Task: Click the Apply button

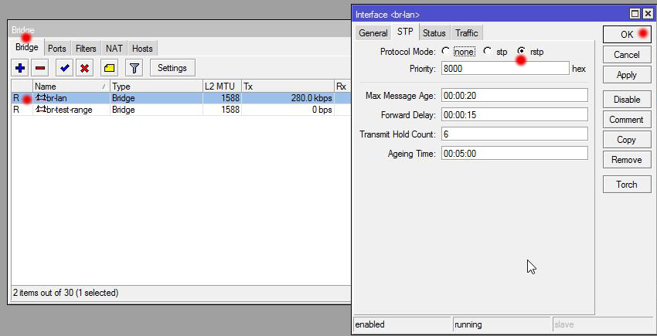Action: [627, 75]
